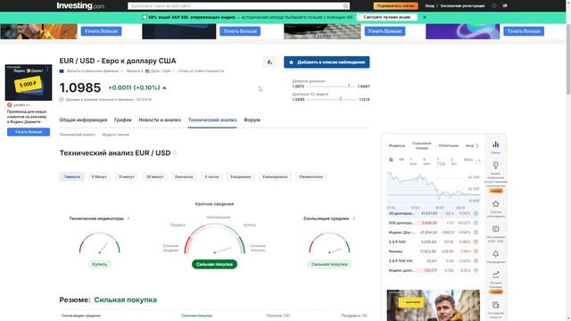Switch to the График tab
Image resolution: width=571 pixels, height=321 pixels.
tap(123, 119)
